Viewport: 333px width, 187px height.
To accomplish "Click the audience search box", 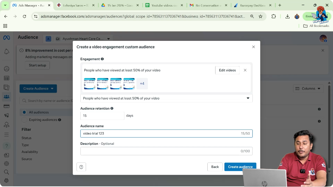I will pyautogui.click(x=47, y=100).
